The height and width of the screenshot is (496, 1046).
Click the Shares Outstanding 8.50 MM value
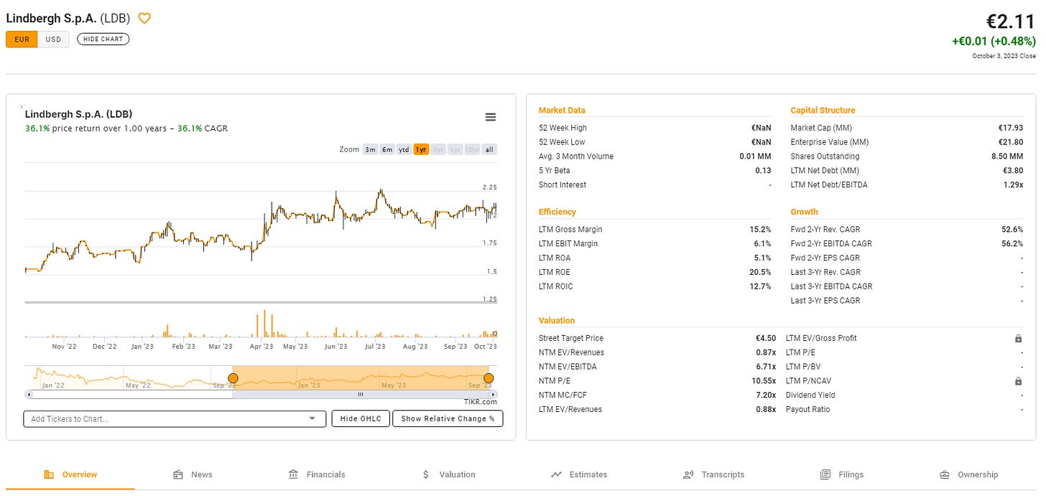tap(1007, 156)
